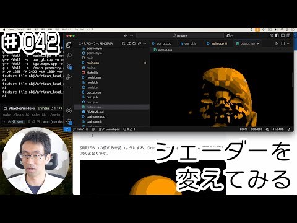Click the New File icon in Explorer header
Viewport: 297px width, 223px height.
[x=123, y=43]
